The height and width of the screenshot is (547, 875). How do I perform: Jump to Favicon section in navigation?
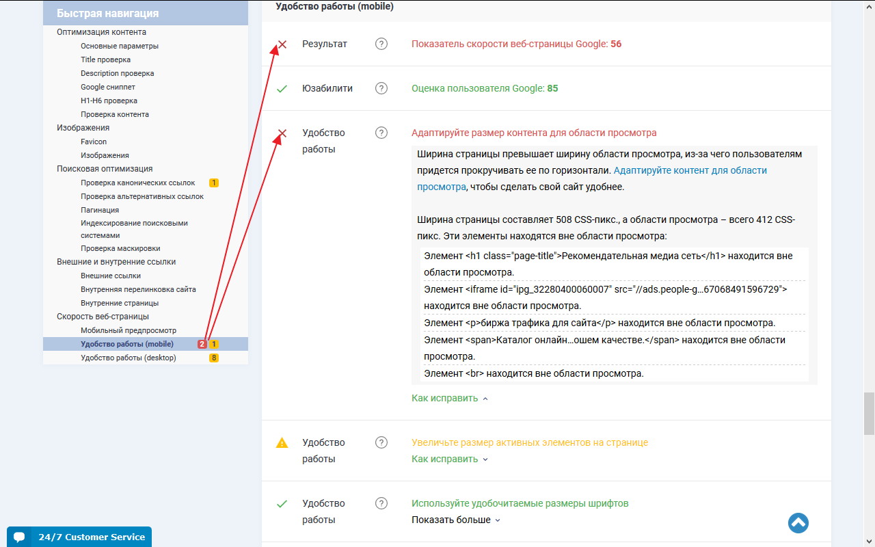pos(94,142)
